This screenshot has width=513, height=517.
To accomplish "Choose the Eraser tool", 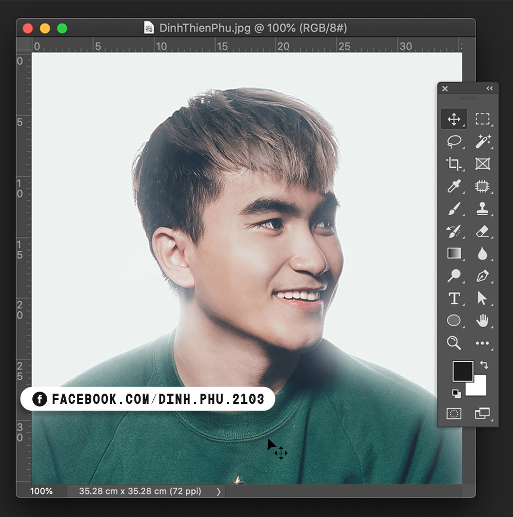I will (x=482, y=231).
